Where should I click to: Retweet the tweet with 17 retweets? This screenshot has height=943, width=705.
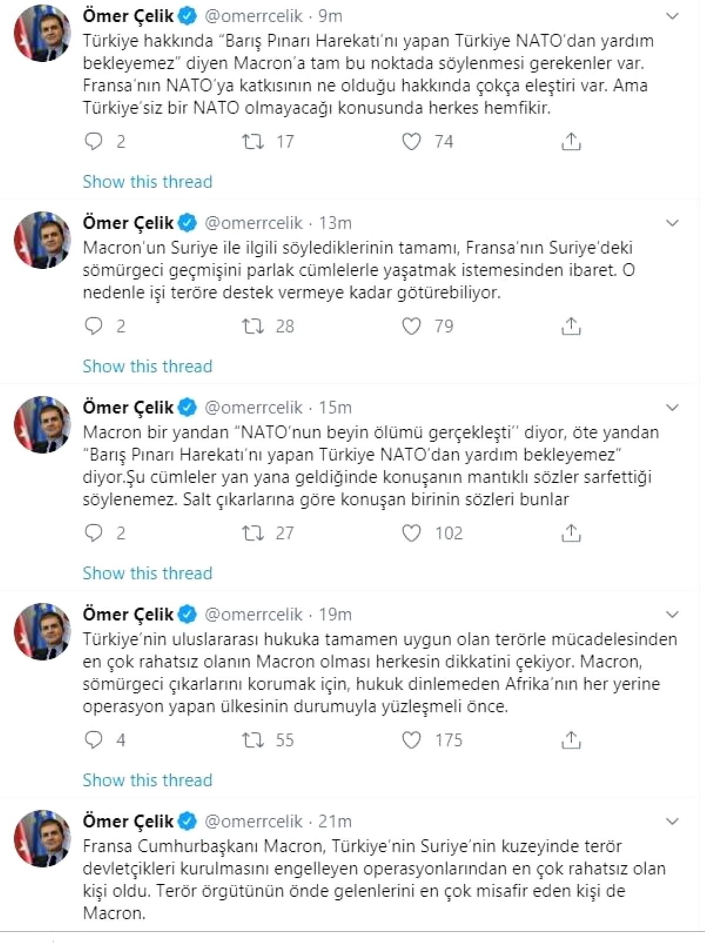point(253,142)
